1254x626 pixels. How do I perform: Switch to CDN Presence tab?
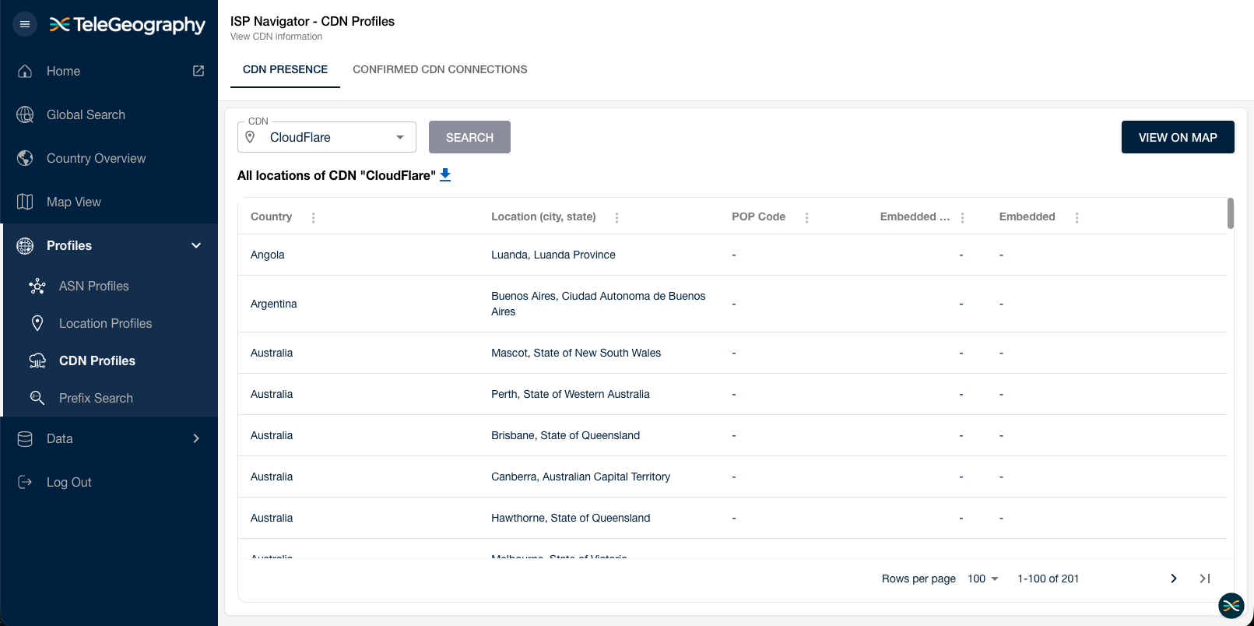[285, 69]
